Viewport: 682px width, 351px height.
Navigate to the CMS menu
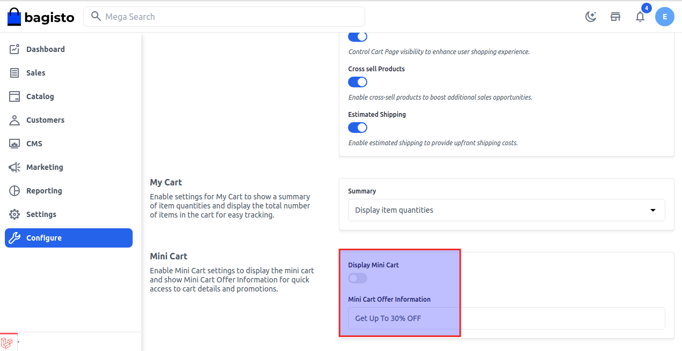[34, 144]
